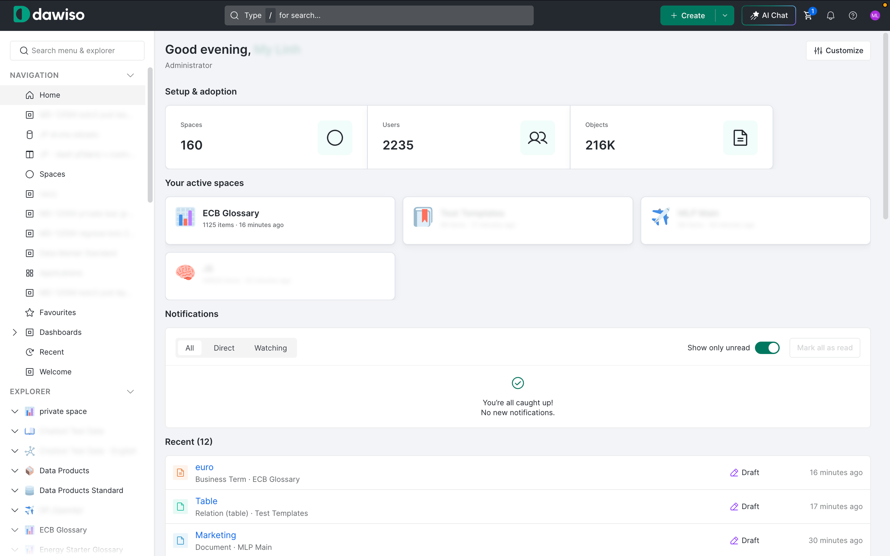
Task: Toggle the Show only unread switch
Action: [767, 348]
